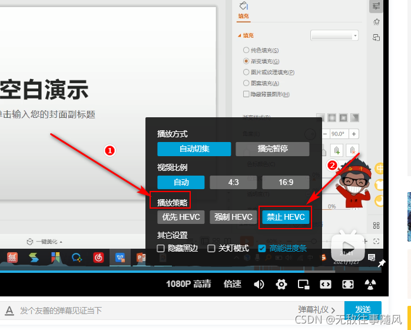The height and width of the screenshot is (330, 411).
Task: Check the 关灯模式 checkbox
Action: pos(211,248)
